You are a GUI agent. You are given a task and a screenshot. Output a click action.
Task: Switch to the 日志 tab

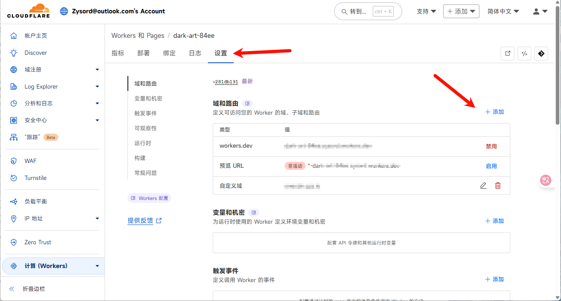pos(195,53)
